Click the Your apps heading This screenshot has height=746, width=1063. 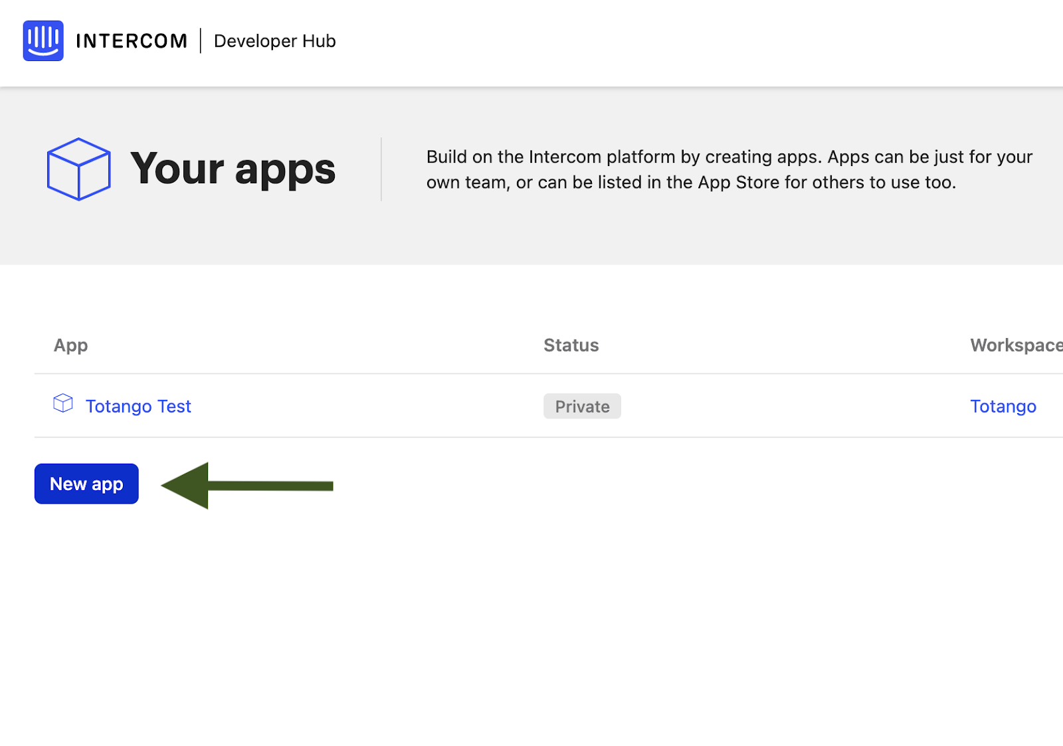pos(233,169)
